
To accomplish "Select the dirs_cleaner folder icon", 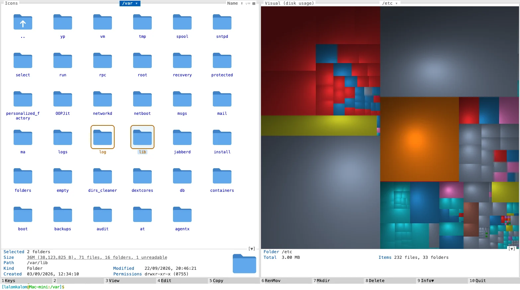I will (103, 176).
